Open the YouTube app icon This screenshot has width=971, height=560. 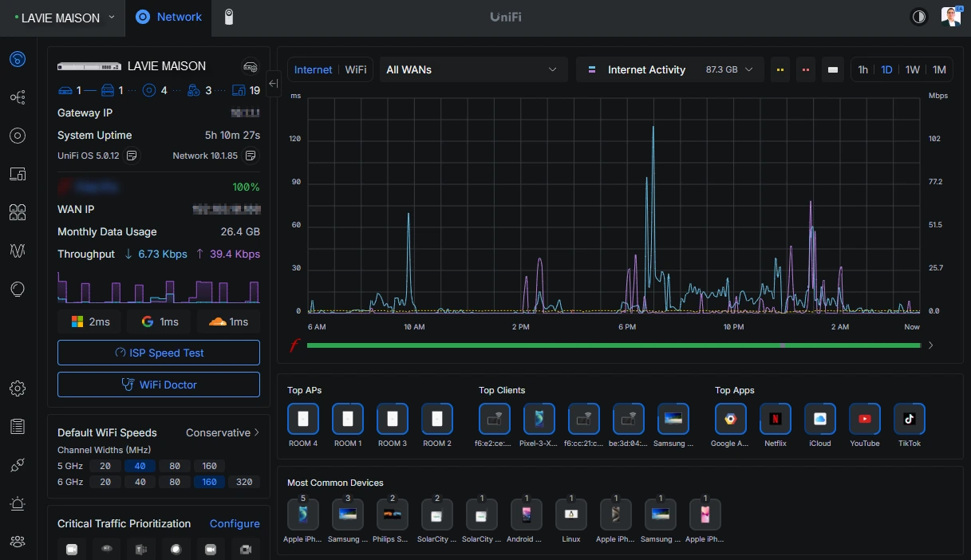[x=864, y=419]
